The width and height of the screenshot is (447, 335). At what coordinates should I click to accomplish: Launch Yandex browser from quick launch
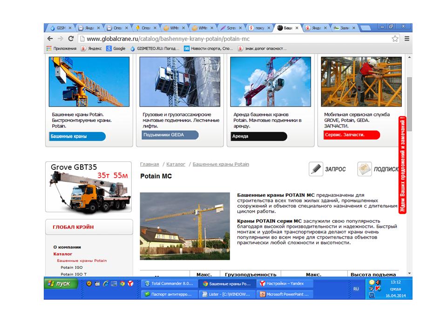pyautogui.click(x=130, y=283)
